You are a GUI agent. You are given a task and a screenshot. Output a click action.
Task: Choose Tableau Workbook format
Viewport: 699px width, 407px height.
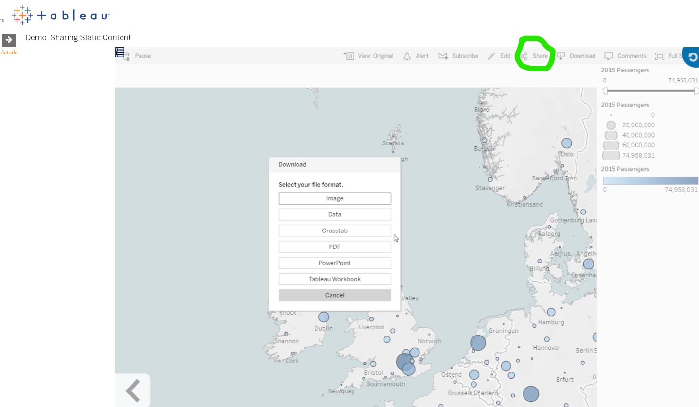[334, 279]
